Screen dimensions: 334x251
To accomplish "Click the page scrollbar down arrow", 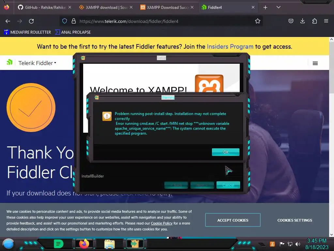I will tap(331, 235).
